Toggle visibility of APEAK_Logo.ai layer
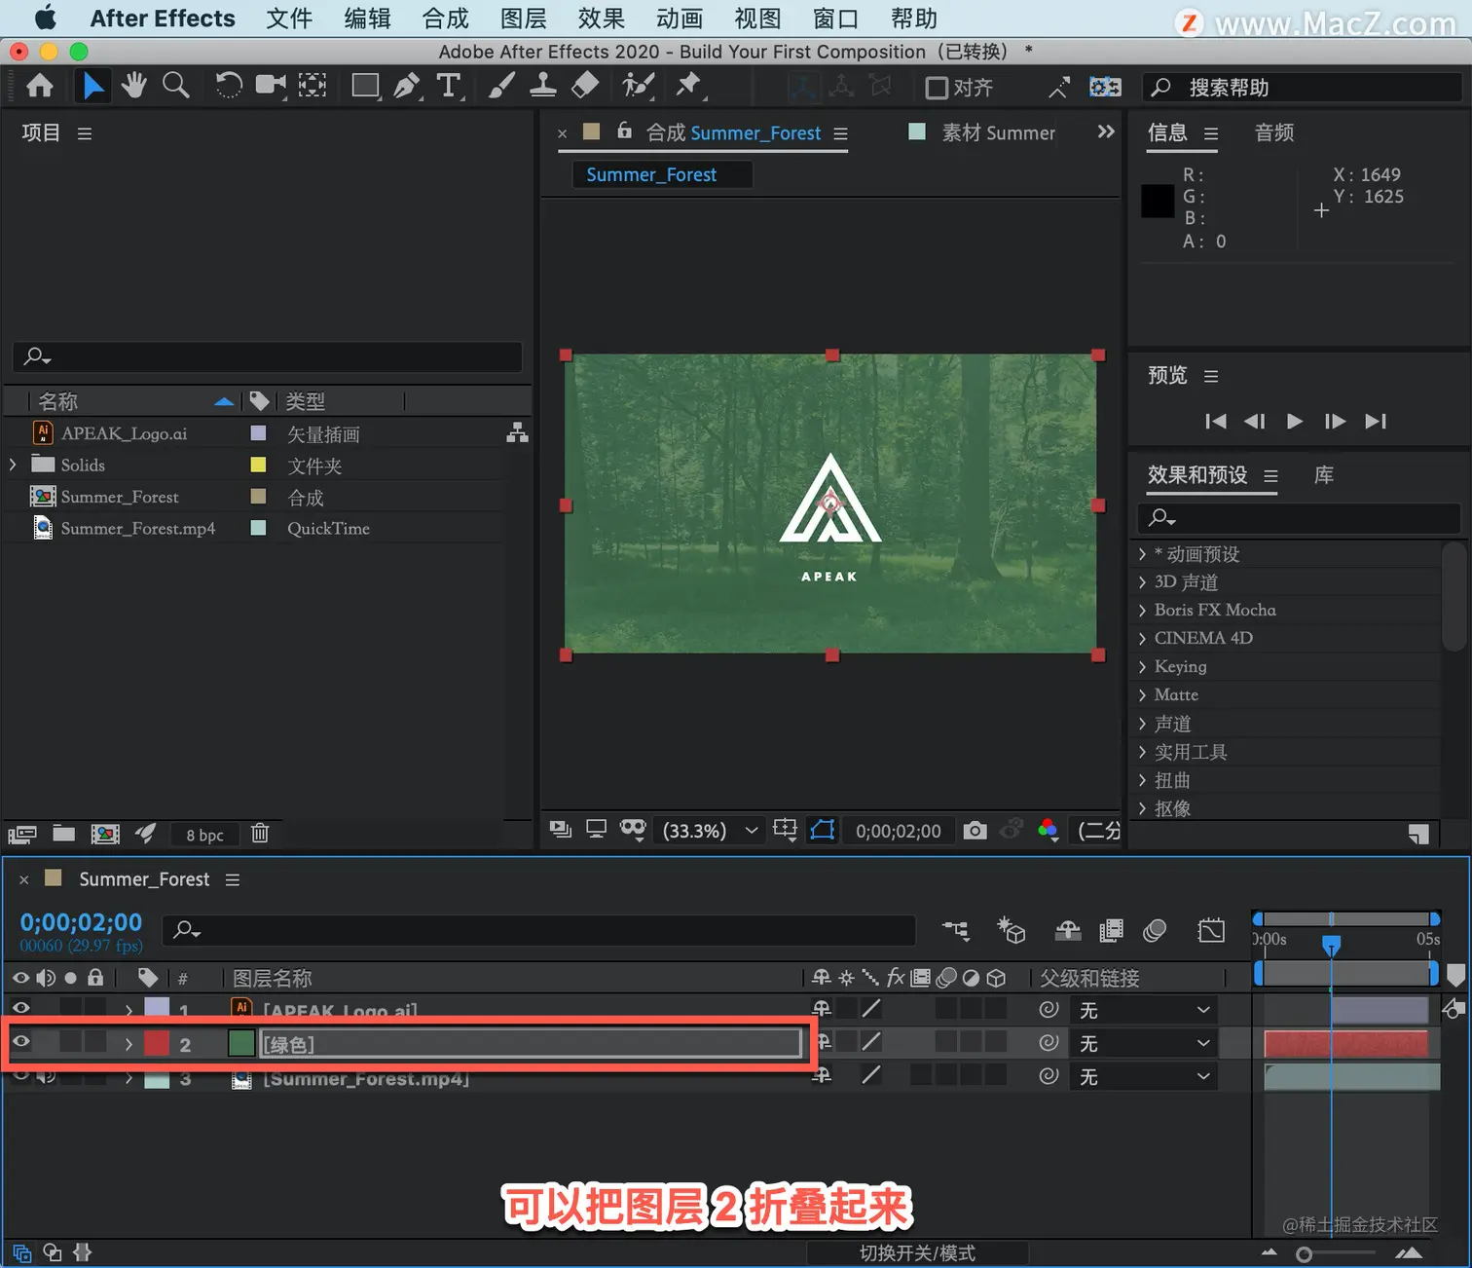 point(20,1008)
